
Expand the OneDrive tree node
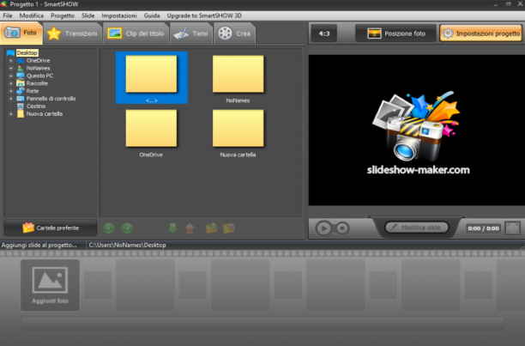[x=10, y=61]
